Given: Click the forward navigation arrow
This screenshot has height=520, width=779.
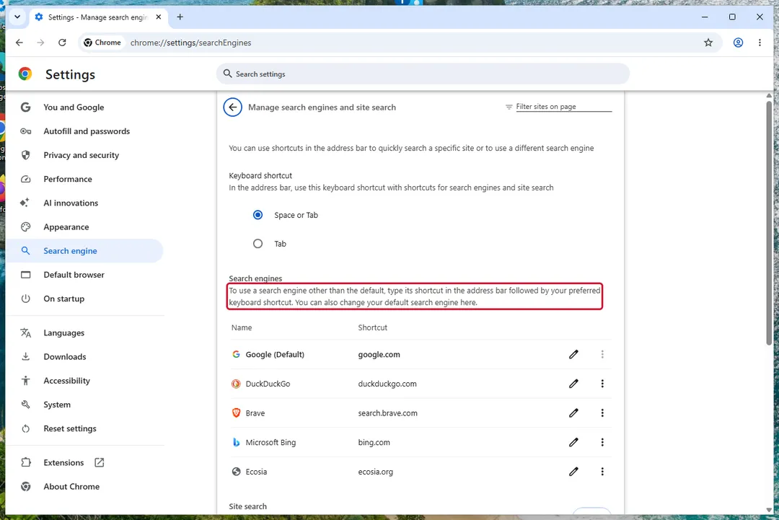Looking at the screenshot, I should [x=40, y=43].
